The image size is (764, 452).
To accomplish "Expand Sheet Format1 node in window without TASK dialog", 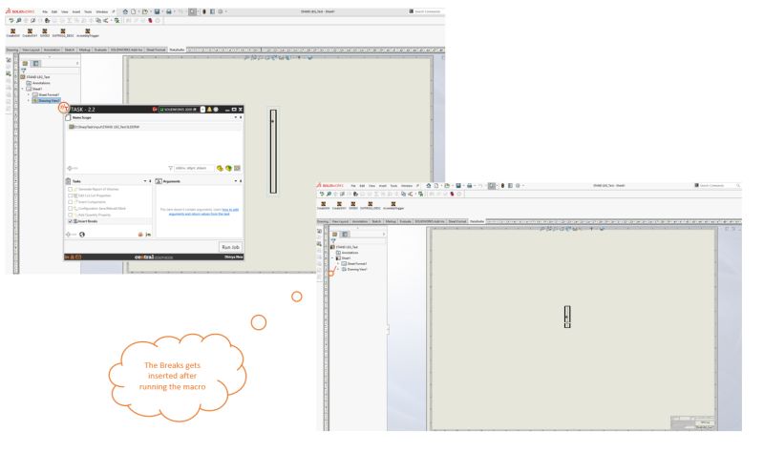I will pos(338,264).
